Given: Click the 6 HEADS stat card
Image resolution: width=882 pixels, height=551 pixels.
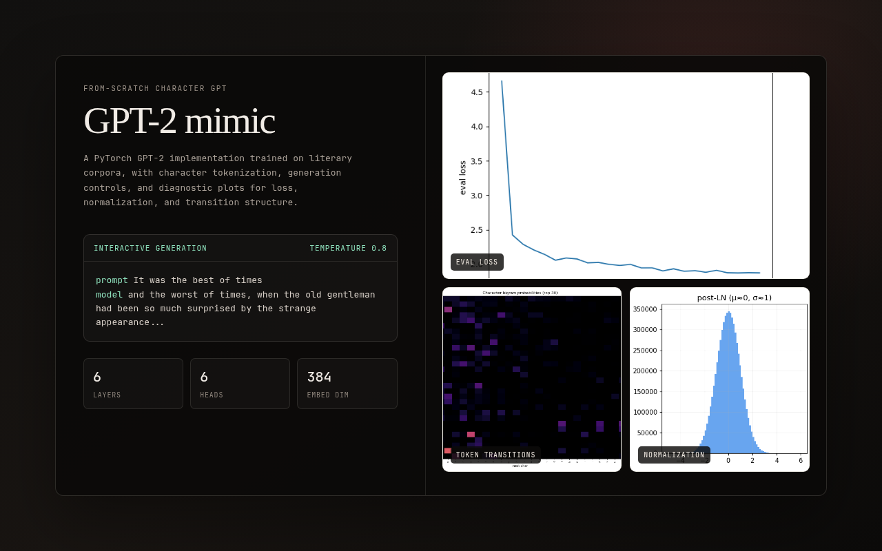Looking at the screenshot, I should pyautogui.click(x=240, y=384).
